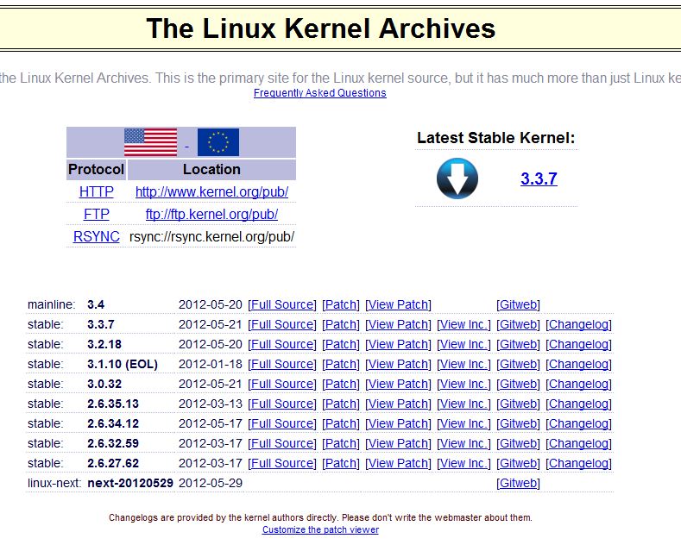Click the Location column header

click(212, 169)
